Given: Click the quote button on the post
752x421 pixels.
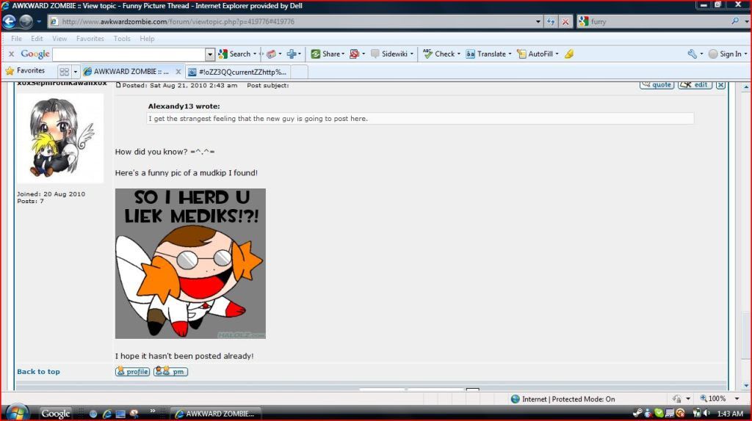Looking at the screenshot, I should pyautogui.click(x=657, y=84).
